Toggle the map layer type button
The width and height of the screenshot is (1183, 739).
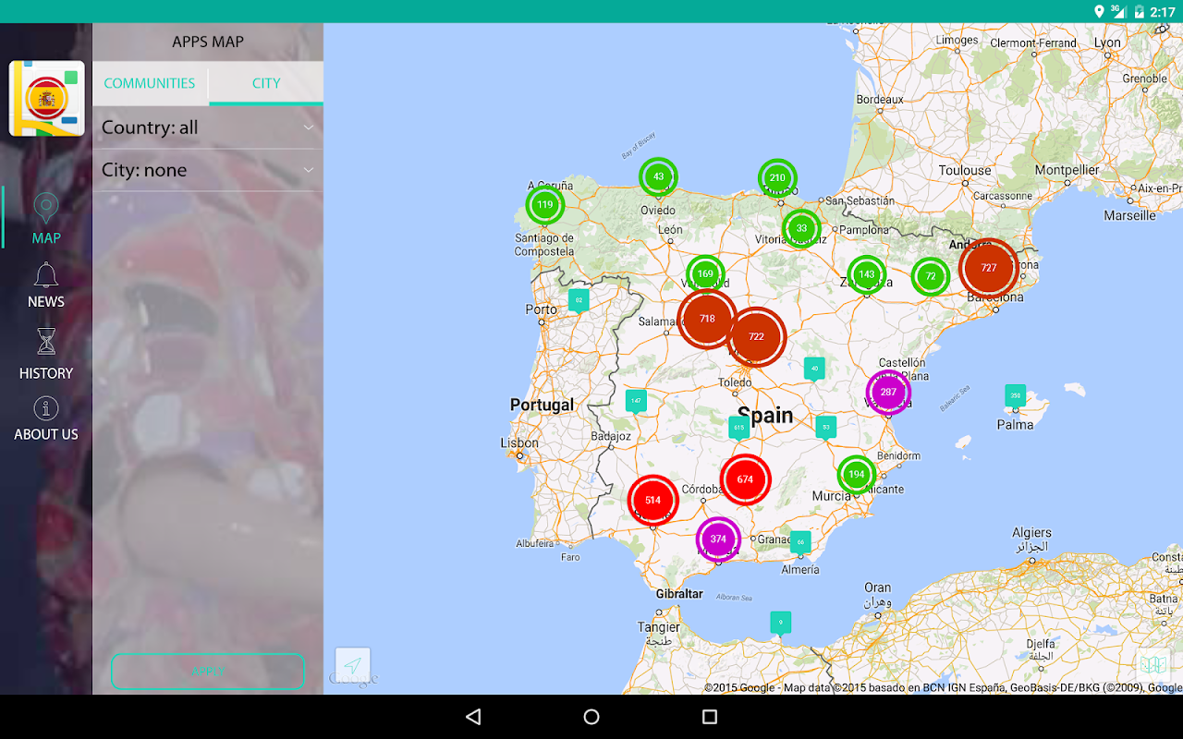[x=1153, y=664]
